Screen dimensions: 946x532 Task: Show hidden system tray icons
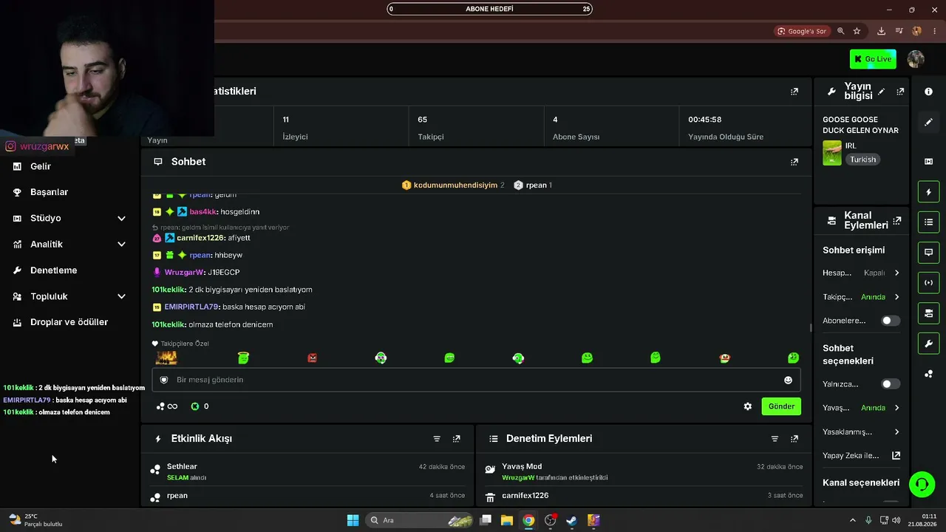[852, 520]
